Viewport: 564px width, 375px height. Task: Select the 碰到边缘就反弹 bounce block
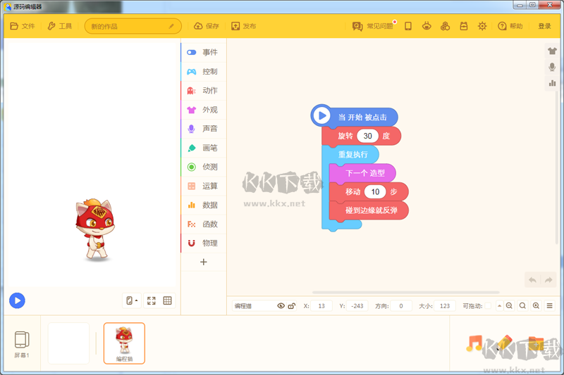click(x=369, y=210)
